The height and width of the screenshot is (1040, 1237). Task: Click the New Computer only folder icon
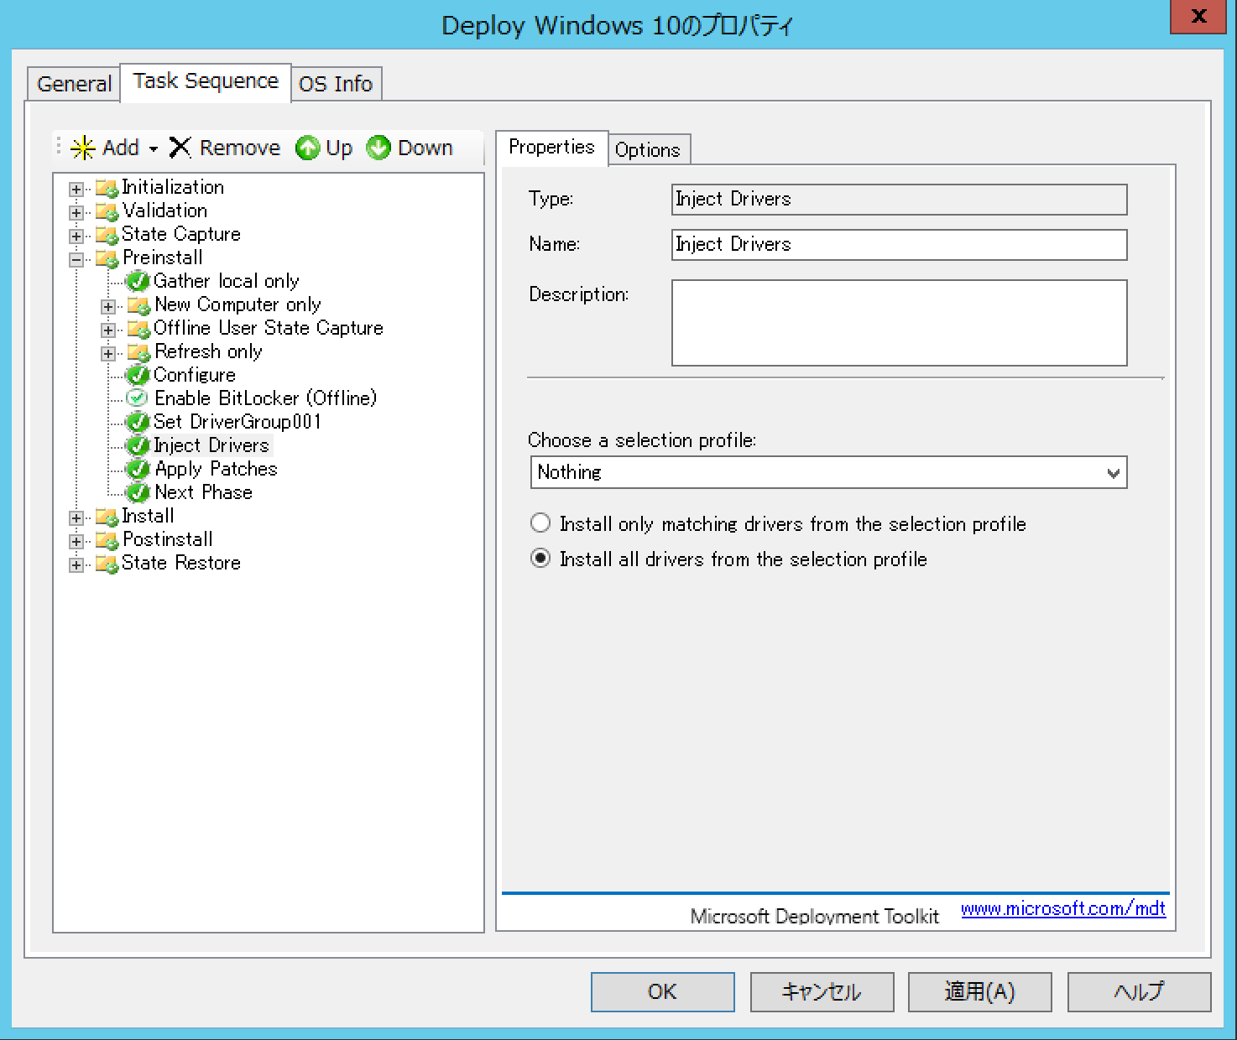pyautogui.click(x=138, y=305)
